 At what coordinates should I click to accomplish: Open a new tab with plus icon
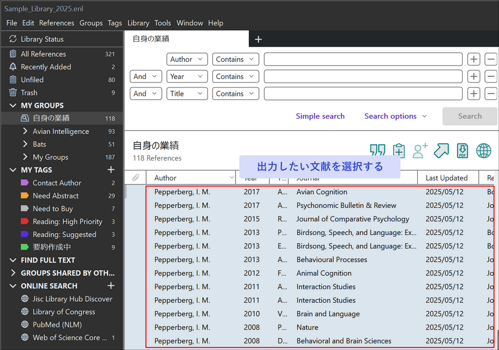point(258,39)
